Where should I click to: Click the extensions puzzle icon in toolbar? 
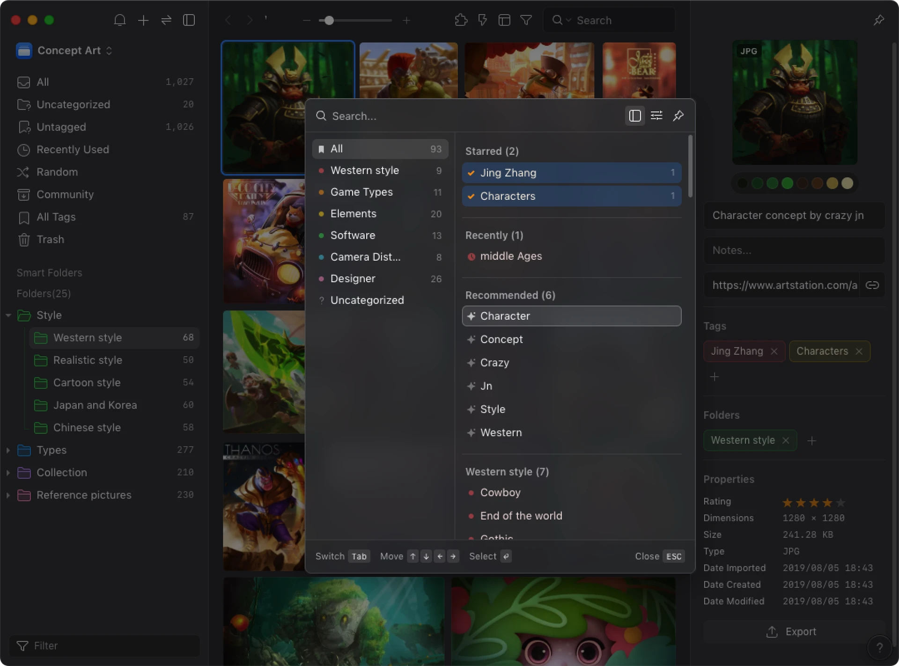(461, 20)
